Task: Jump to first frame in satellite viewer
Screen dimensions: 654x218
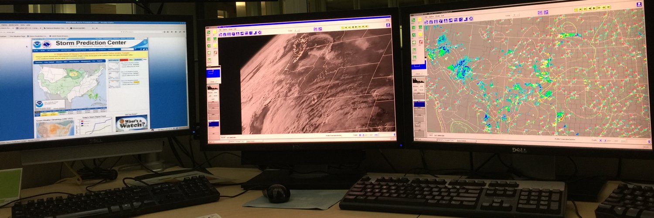Action: click(x=346, y=27)
